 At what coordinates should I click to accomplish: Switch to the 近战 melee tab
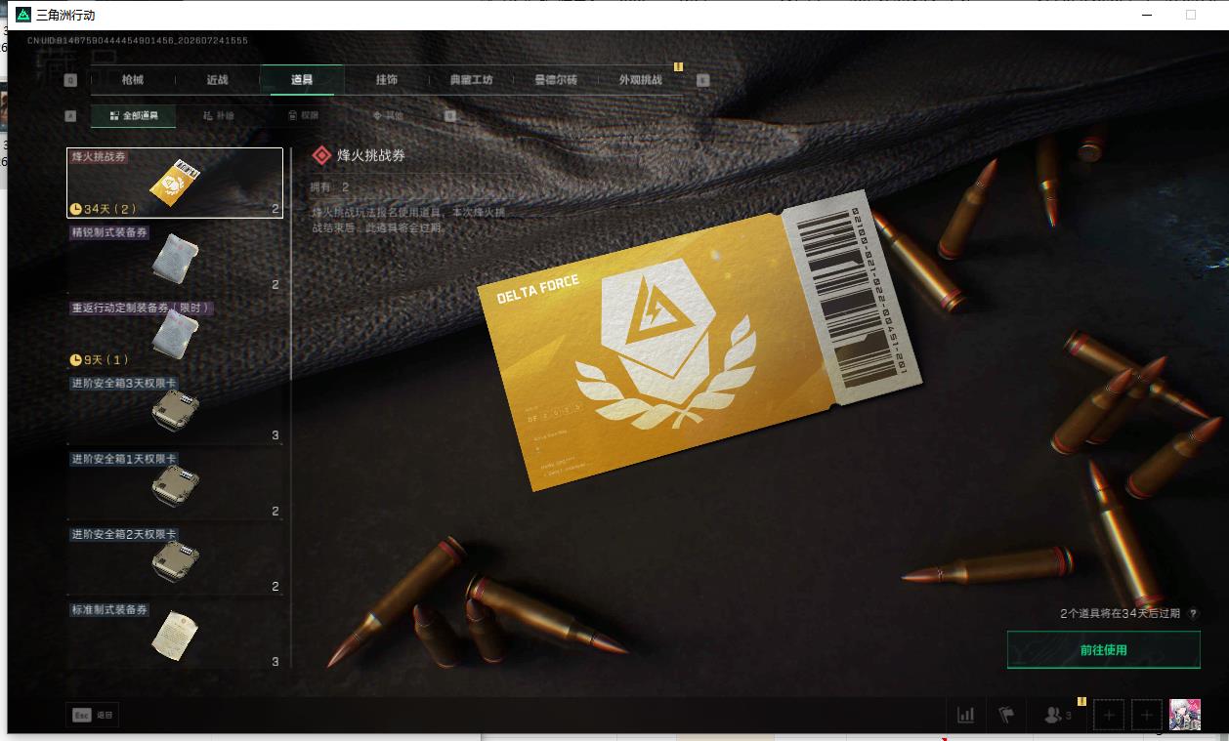pos(218,79)
